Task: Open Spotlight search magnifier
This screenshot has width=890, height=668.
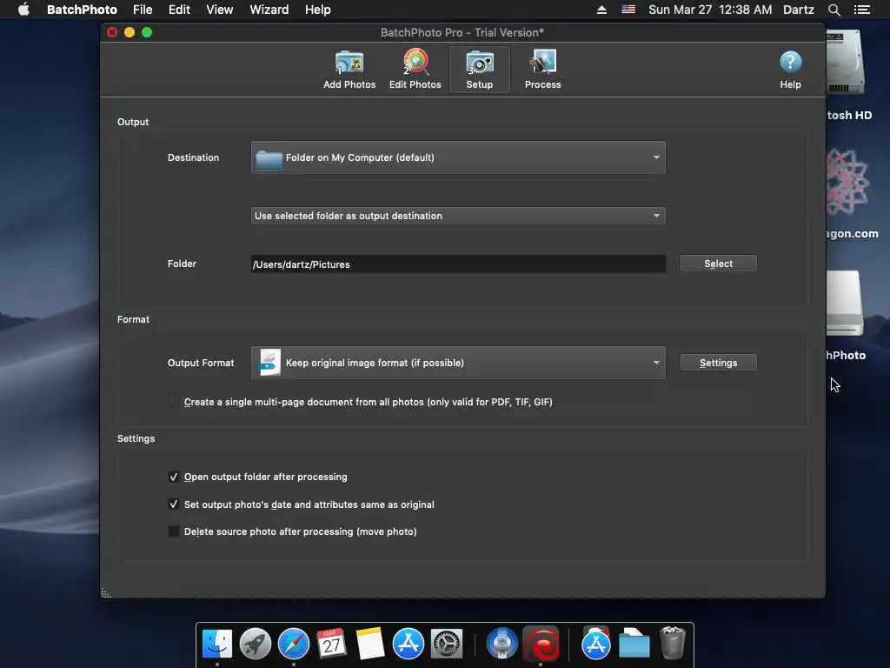Action: tap(834, 10)
